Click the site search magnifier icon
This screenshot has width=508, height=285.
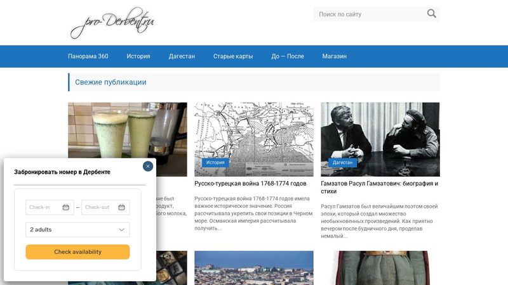click(431, 13)
